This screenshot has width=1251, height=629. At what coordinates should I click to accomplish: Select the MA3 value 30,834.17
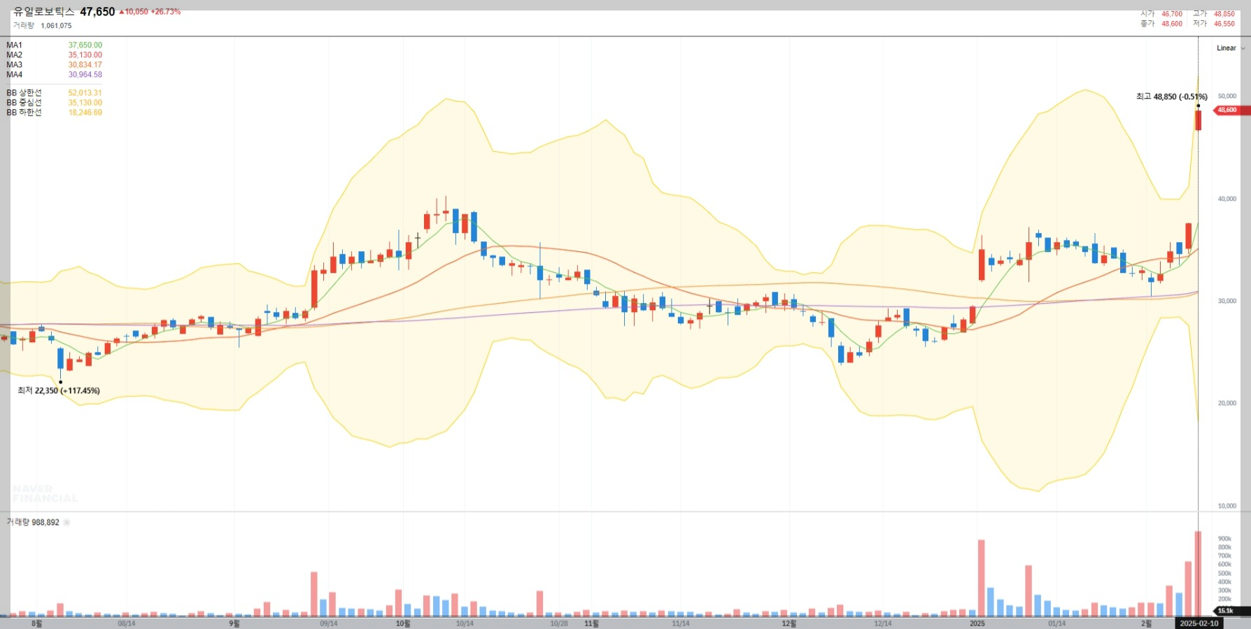coord(85,65)
